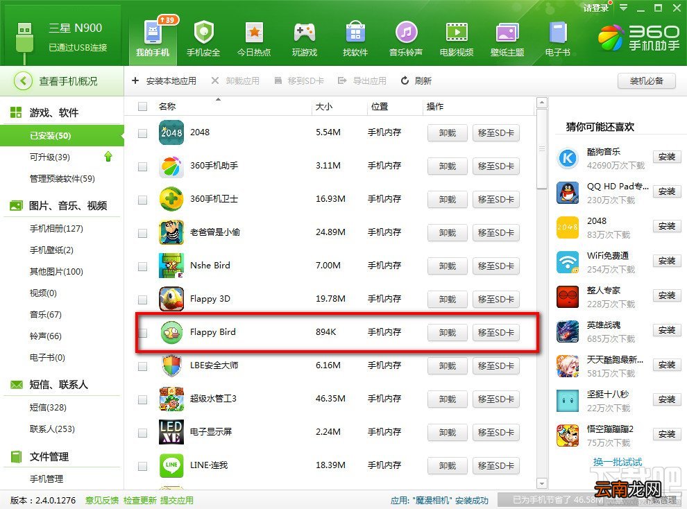Click 安装本地应用 plus toolbar item
The height and width of the screenshot is (509, 687).
[x=164, y=81]
